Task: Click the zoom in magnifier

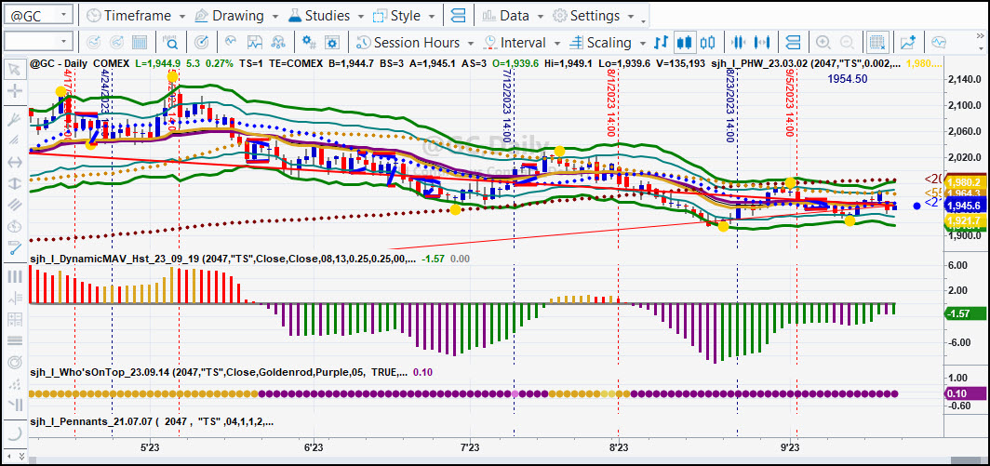Action: (x=823, y=43)
